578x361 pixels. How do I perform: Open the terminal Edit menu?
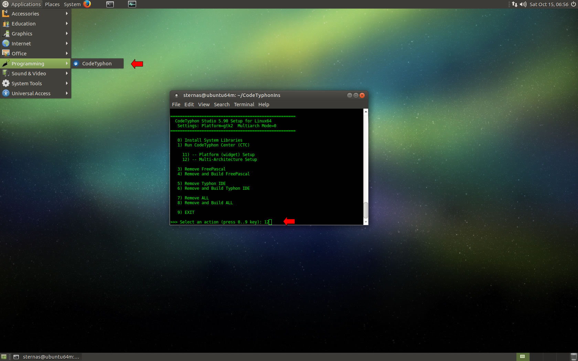189,105
